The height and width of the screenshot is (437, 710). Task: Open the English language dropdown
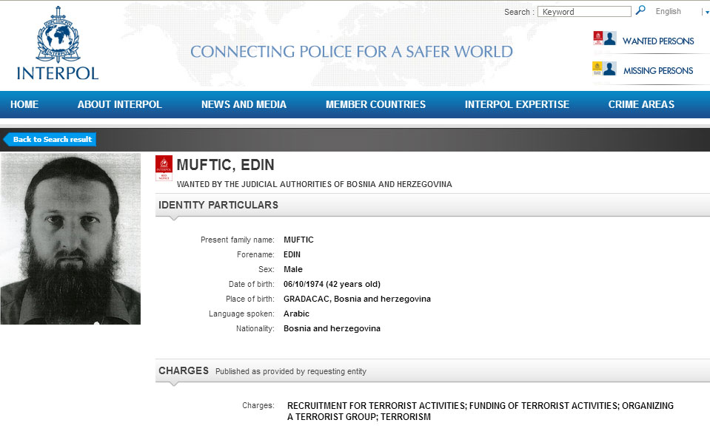(669, 12)
